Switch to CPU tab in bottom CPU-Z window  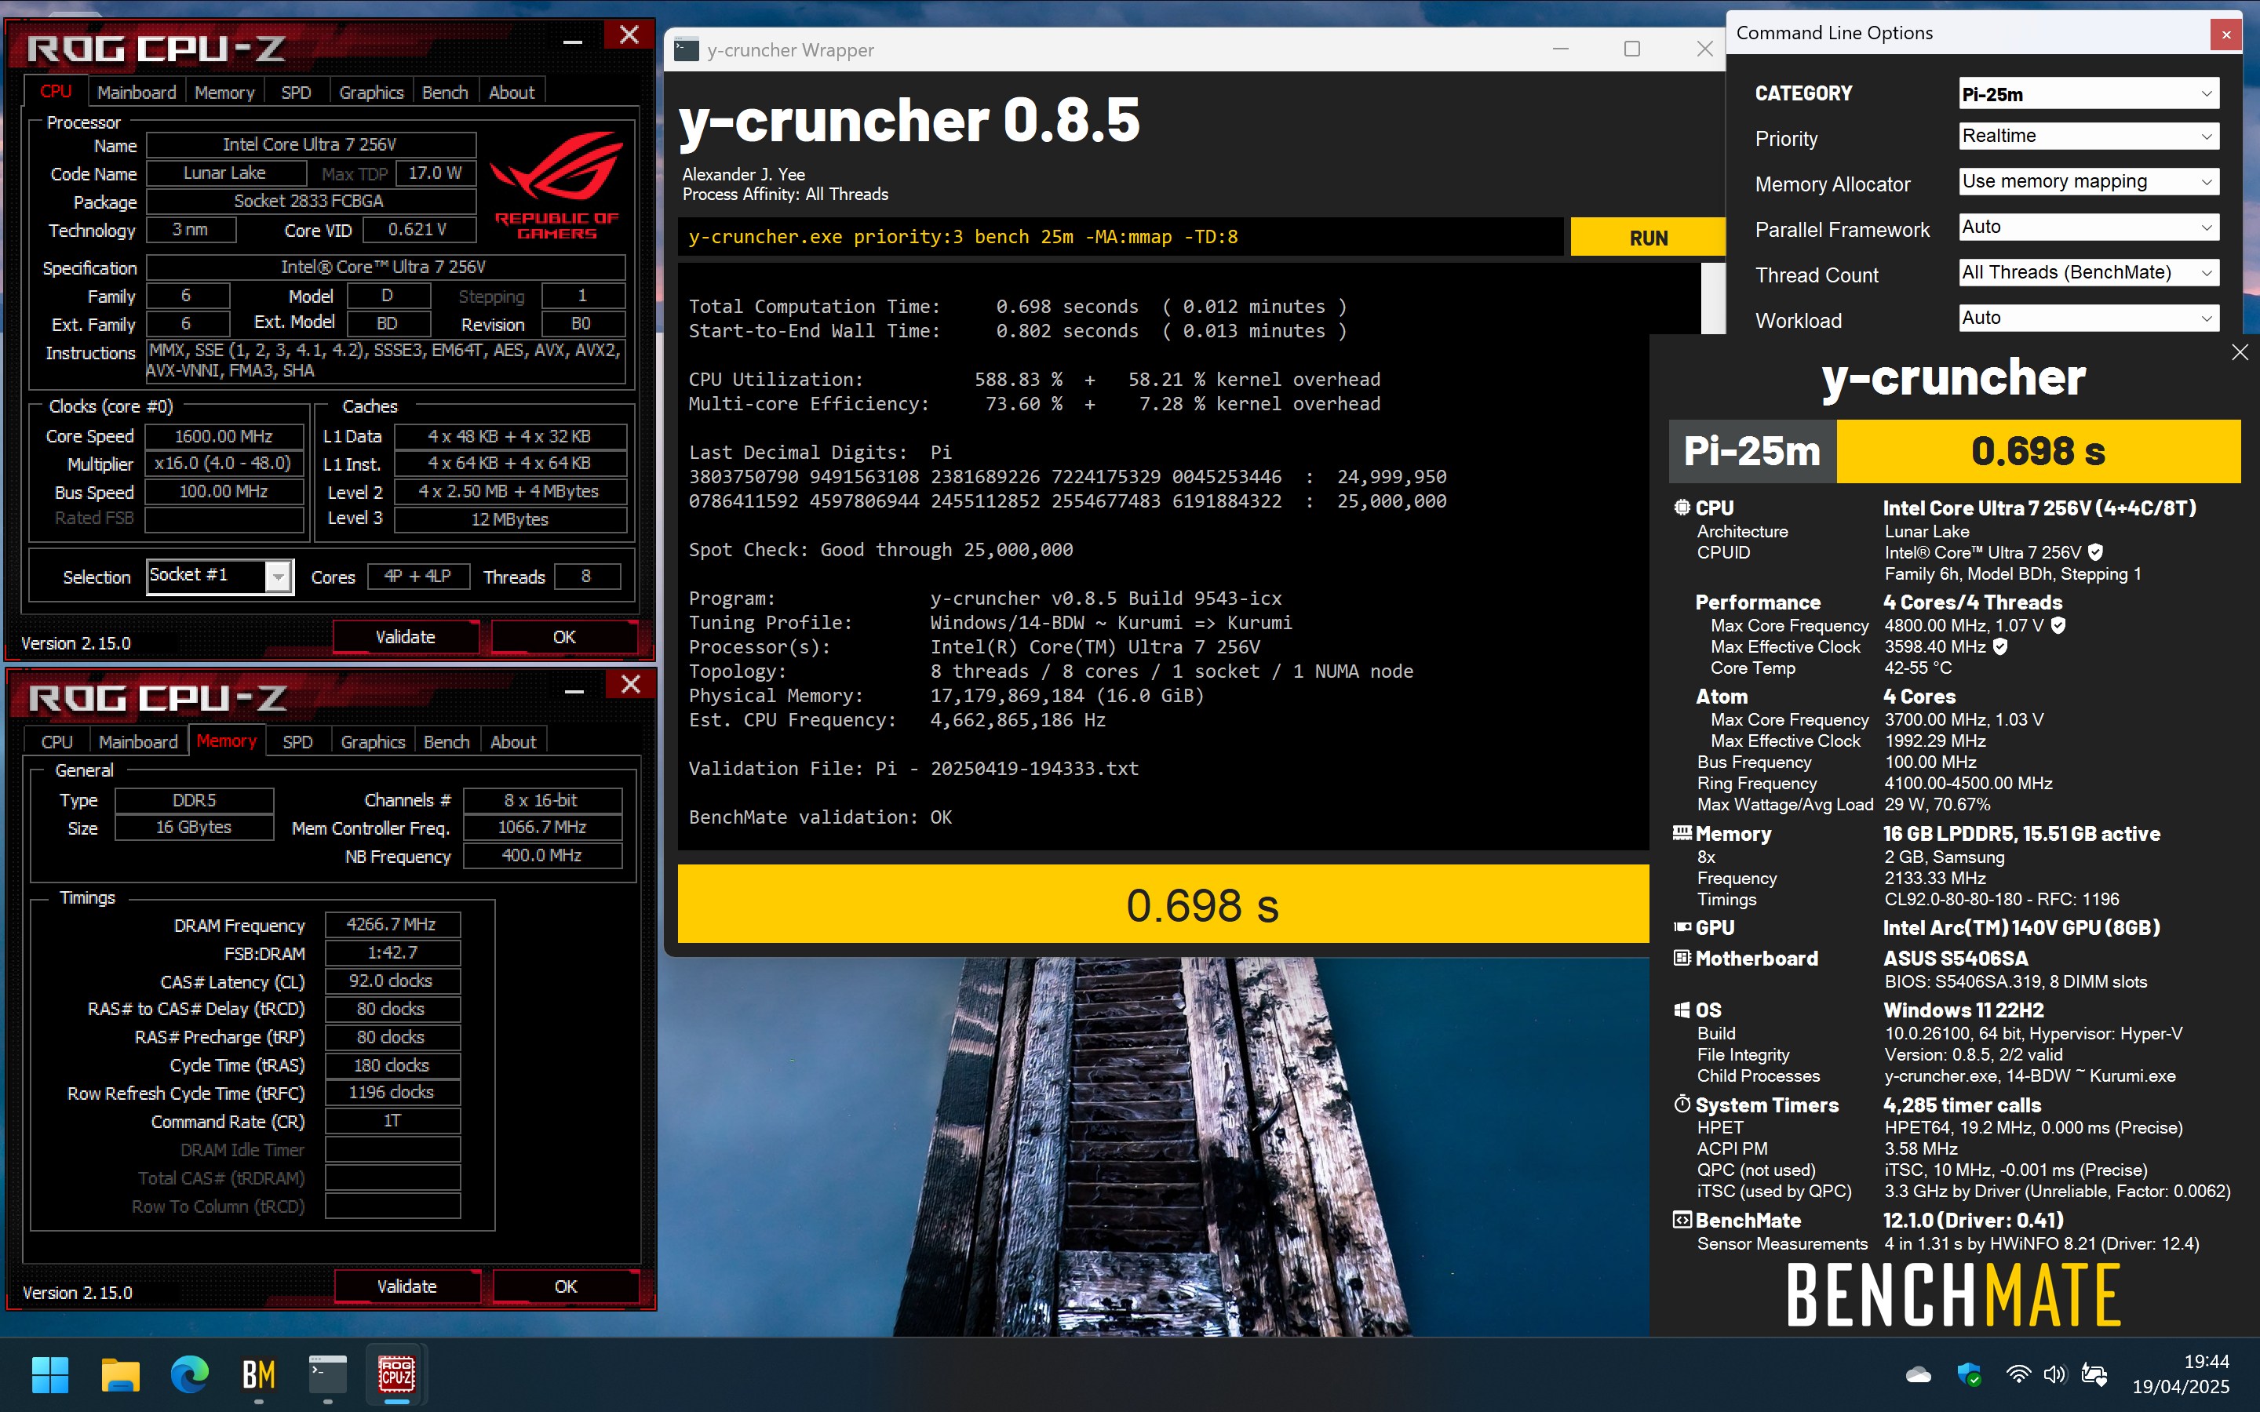tap(56, 741)
